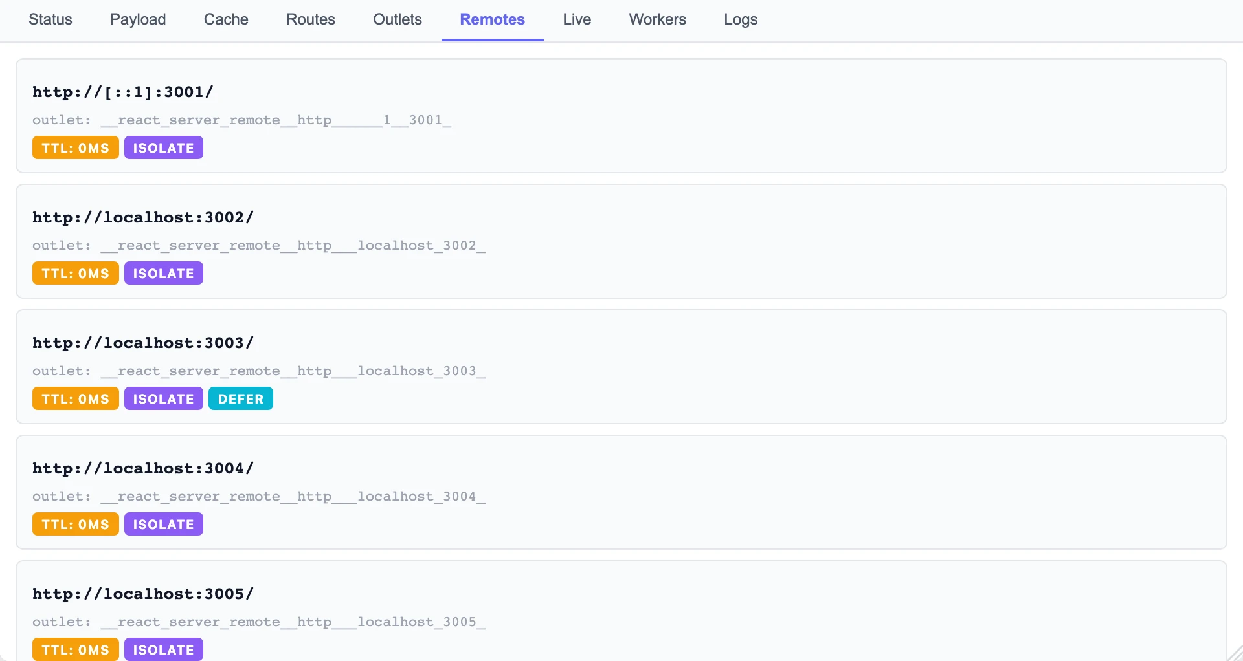Viewport: 1243px width, 661px height.
Task: Click the http://localhost:3003/ remote heading
Action: (143, 343)
